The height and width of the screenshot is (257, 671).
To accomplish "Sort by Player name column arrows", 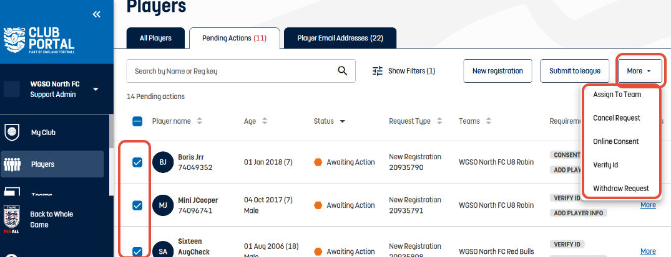I will tap(199, 121).
